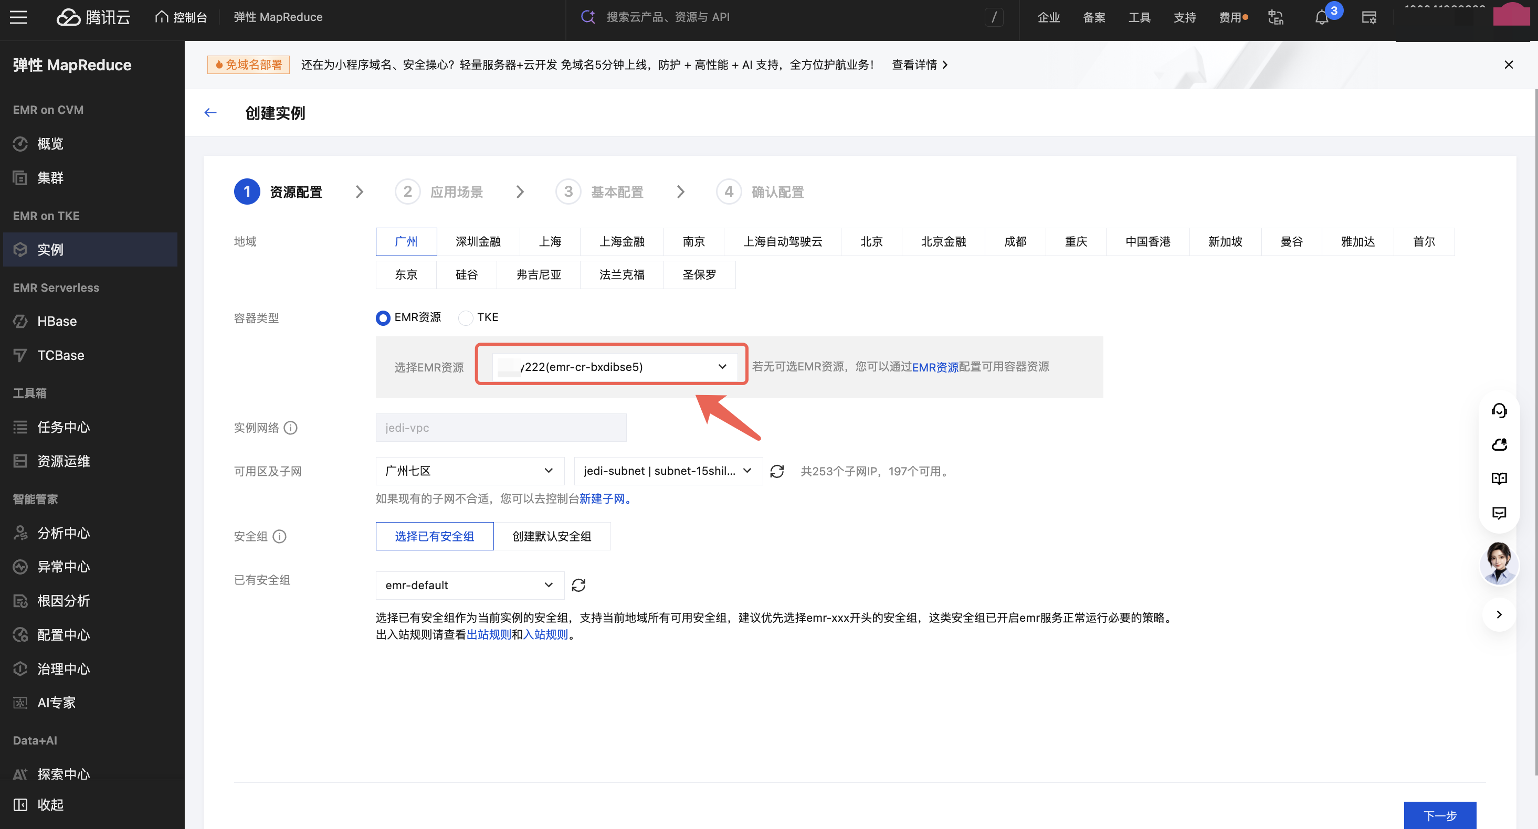Choose the 广州 region
The image size is (1538, 829).
[406, 242]
